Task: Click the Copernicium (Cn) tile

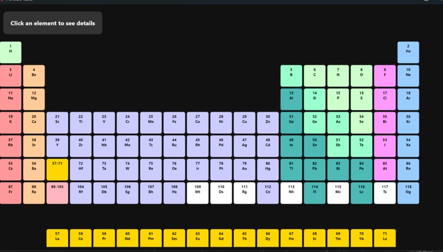Action: 268,193
